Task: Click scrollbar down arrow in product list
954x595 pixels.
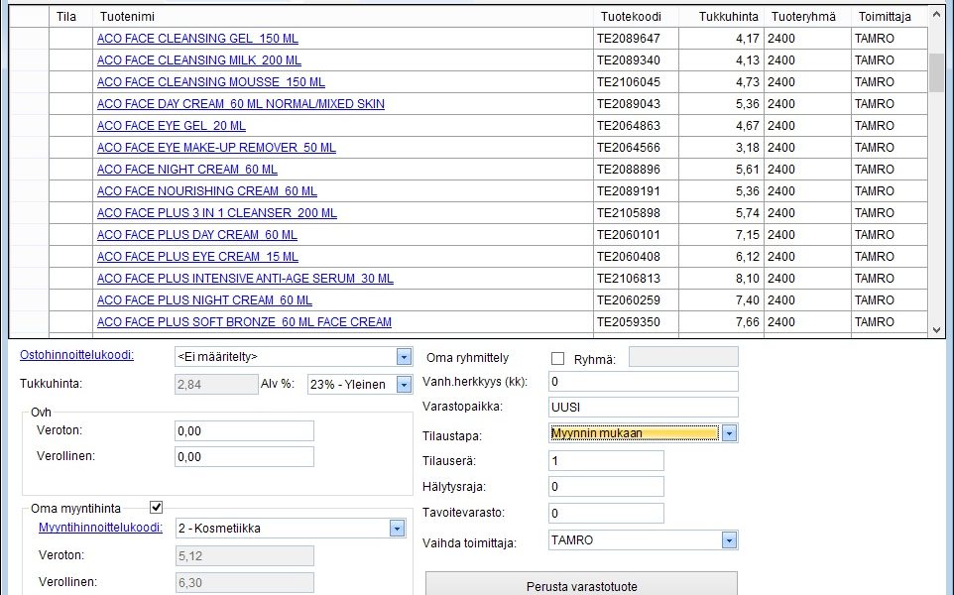Action: [936, 330]
